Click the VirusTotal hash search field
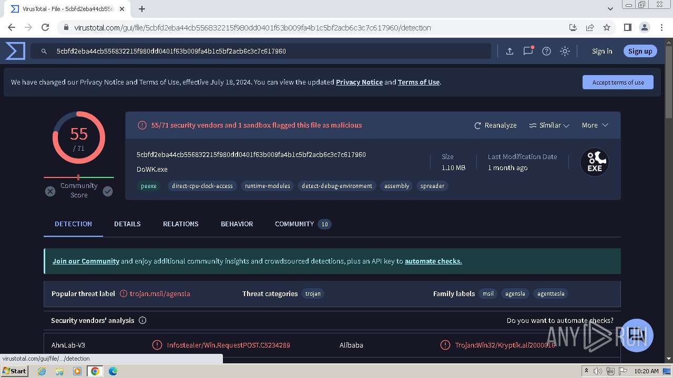The image size is (673, 378). click(x=261, y=51)
